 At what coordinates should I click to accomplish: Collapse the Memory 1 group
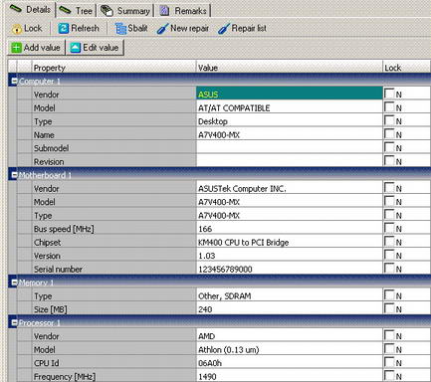[14, 283]
